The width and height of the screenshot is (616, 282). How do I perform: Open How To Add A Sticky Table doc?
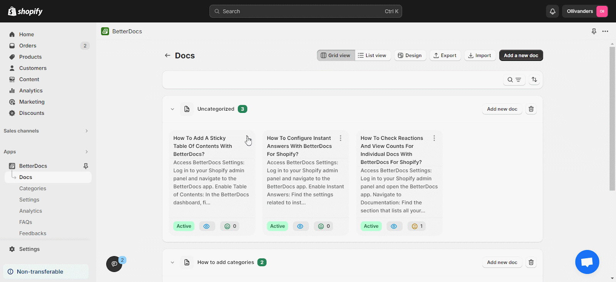coord(203,146)
